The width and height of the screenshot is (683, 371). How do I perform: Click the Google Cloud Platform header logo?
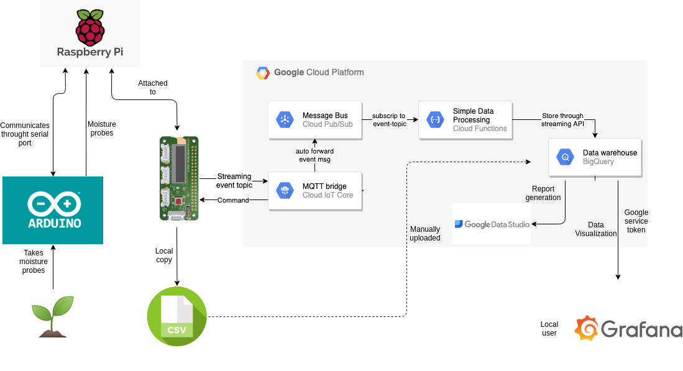pyautogui.click(x=264, y=72)
